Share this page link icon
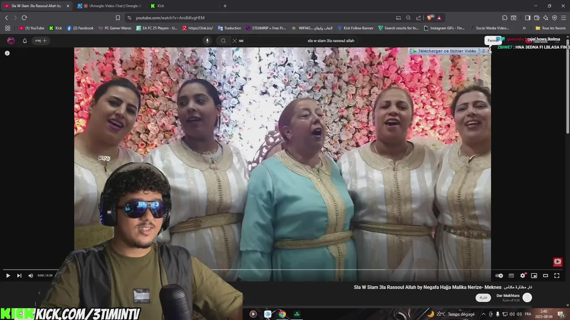 pos(419,18)
